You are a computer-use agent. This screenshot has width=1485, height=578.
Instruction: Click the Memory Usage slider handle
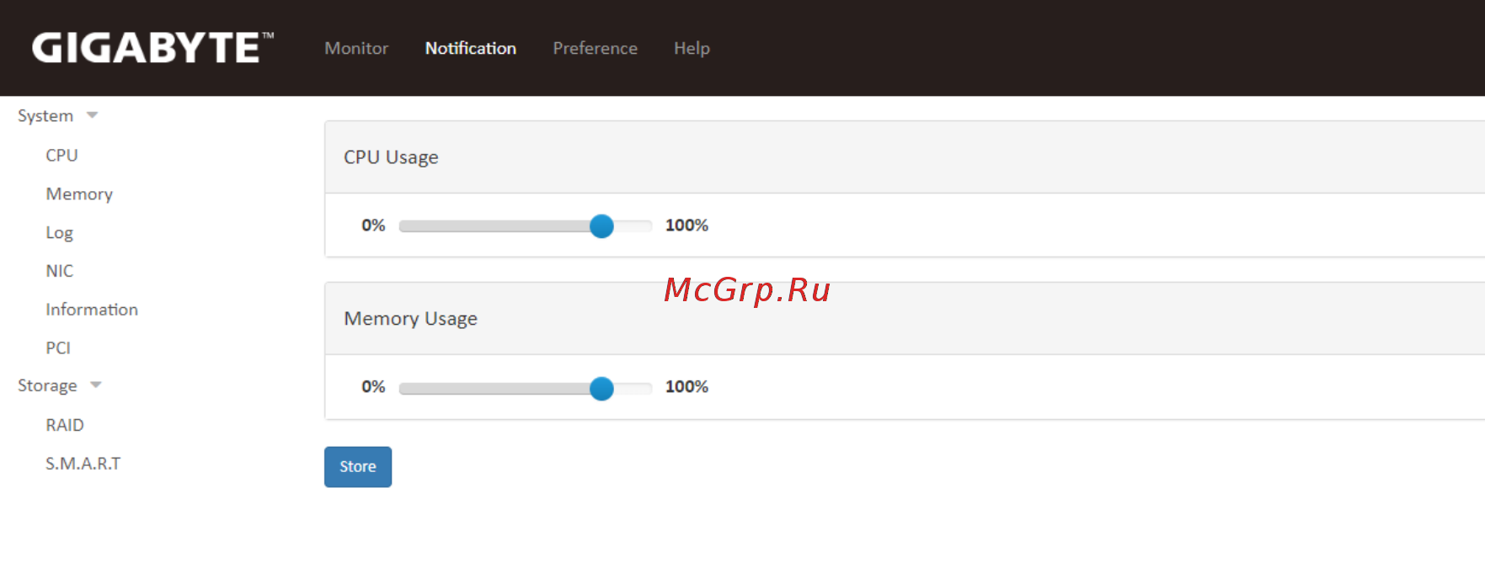pyautogui.click(x=601, y=388)
